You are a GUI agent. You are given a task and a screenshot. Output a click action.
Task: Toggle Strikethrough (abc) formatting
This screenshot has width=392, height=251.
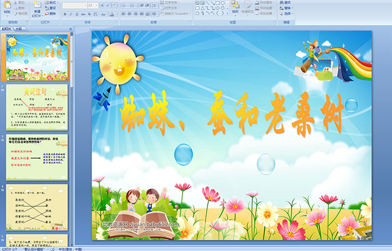(x=83, y=14)
